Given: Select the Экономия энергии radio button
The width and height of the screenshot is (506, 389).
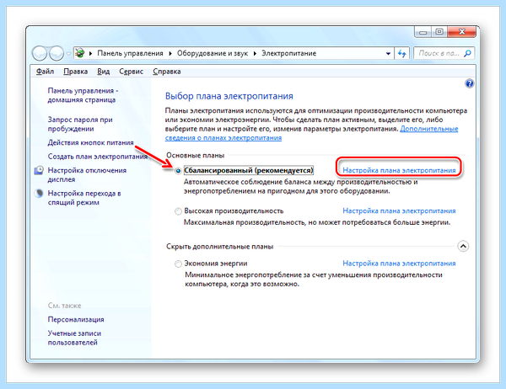Looking at the screenshot, I should [x=178, y=264].
